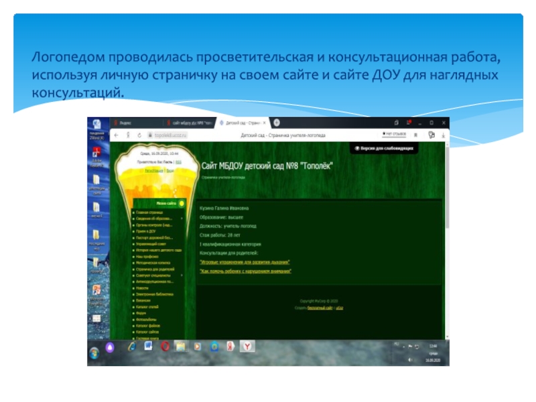Open the browser menu icon with red dot

pos(409,123)
